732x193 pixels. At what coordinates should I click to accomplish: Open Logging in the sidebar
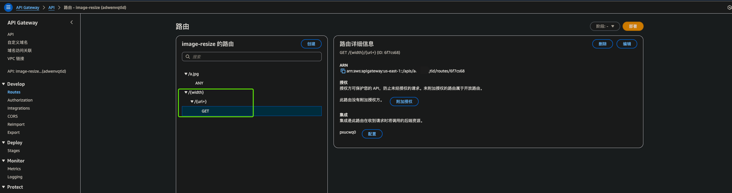[15, 177]
